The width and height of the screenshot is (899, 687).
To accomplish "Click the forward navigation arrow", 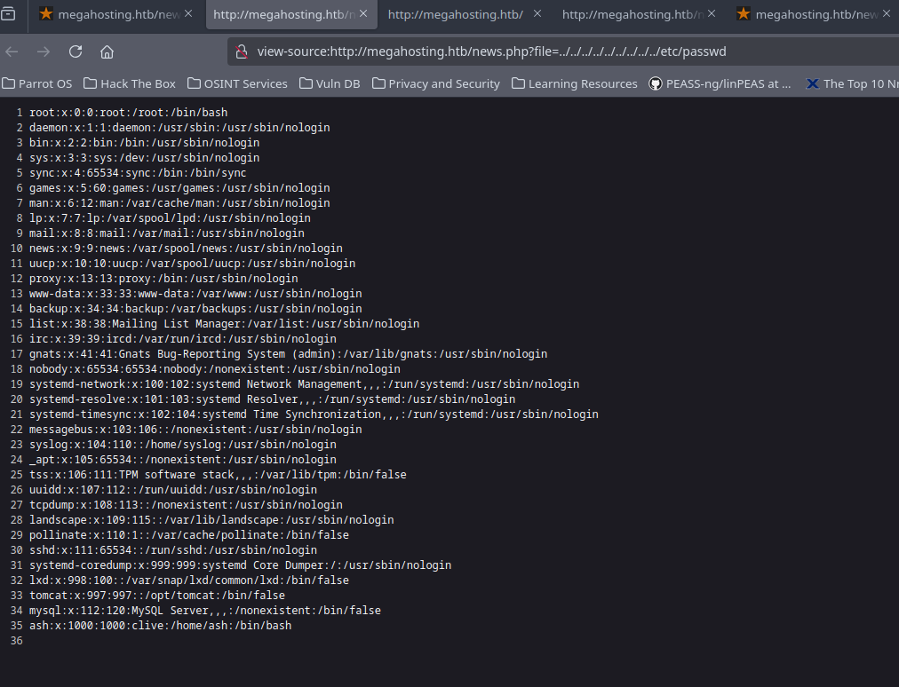I will point(44,51).
